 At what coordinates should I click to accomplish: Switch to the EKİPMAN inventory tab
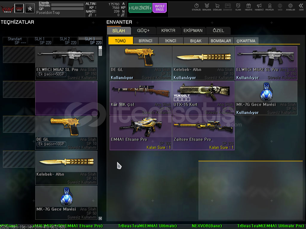tap(193, 30)
